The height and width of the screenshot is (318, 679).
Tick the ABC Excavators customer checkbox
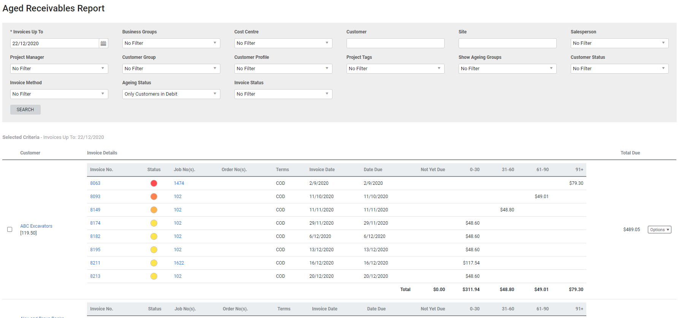(x=10, y=230)
